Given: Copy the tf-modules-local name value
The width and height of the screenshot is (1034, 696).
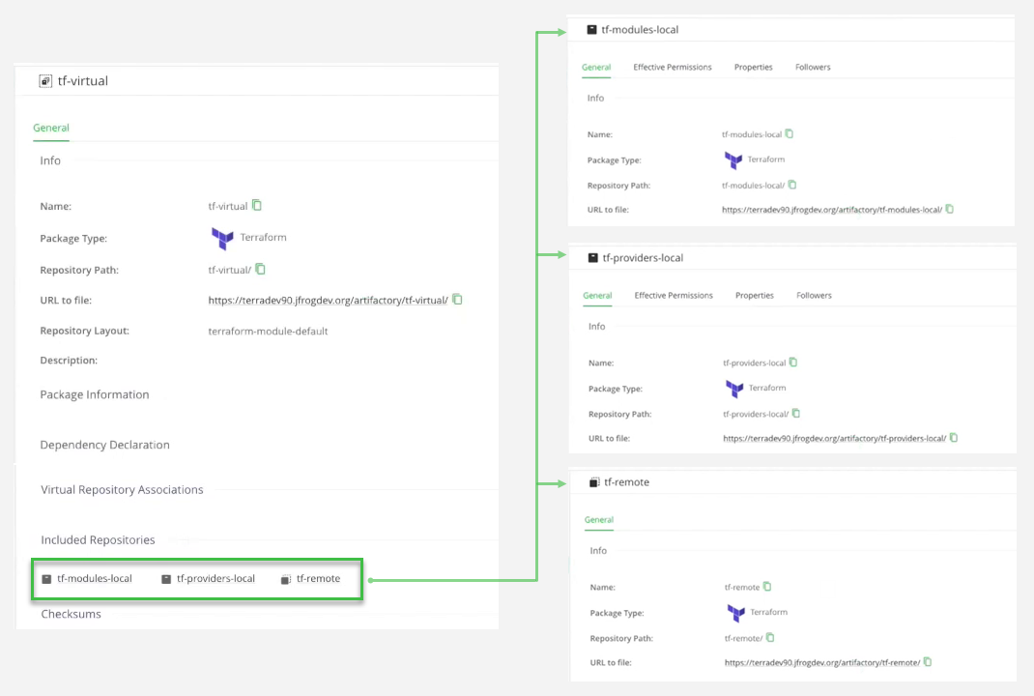Looking at the screenshot, I should pyautogui.click(x=790, y=134).
